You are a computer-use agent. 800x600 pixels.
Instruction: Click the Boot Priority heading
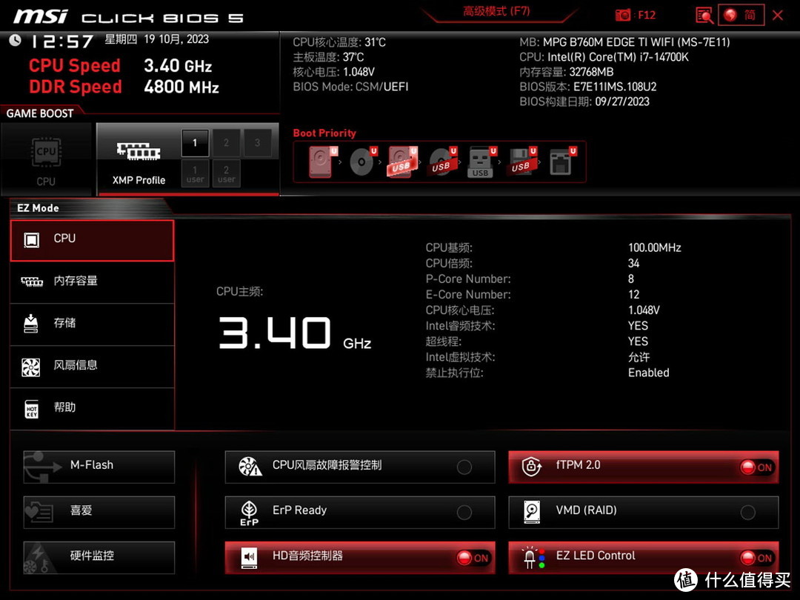[324, 133]
